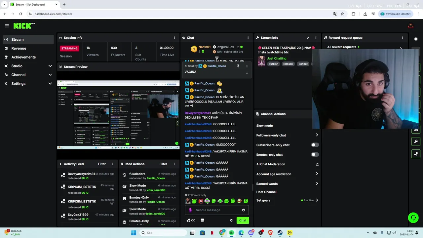Image resolution: width=423 pixels, height=238 pixels.
Task: Click the Turkish tag
Action: (x=273, y=64)
